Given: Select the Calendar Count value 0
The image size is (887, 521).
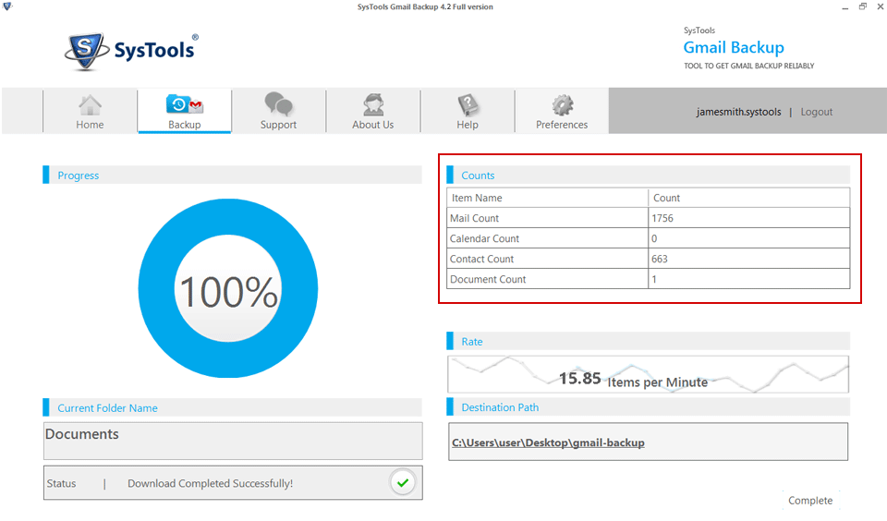Looking at the screenshot, I should click(654, 238).
